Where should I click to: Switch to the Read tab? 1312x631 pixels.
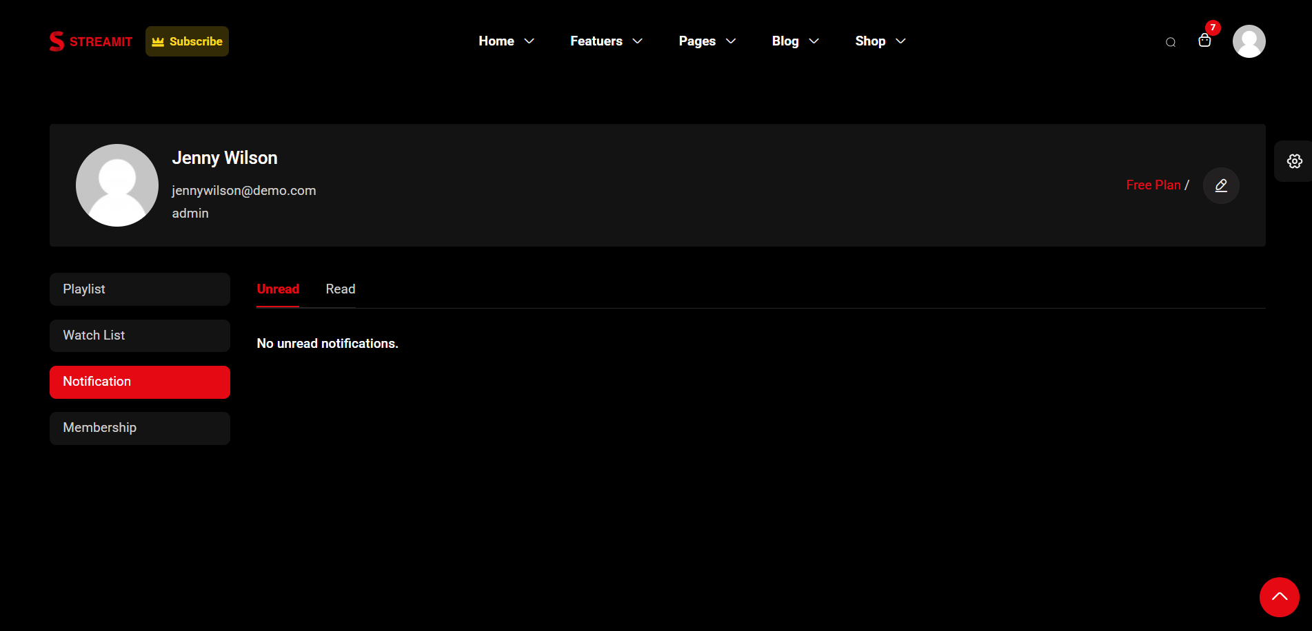click(x=341, y=289)
